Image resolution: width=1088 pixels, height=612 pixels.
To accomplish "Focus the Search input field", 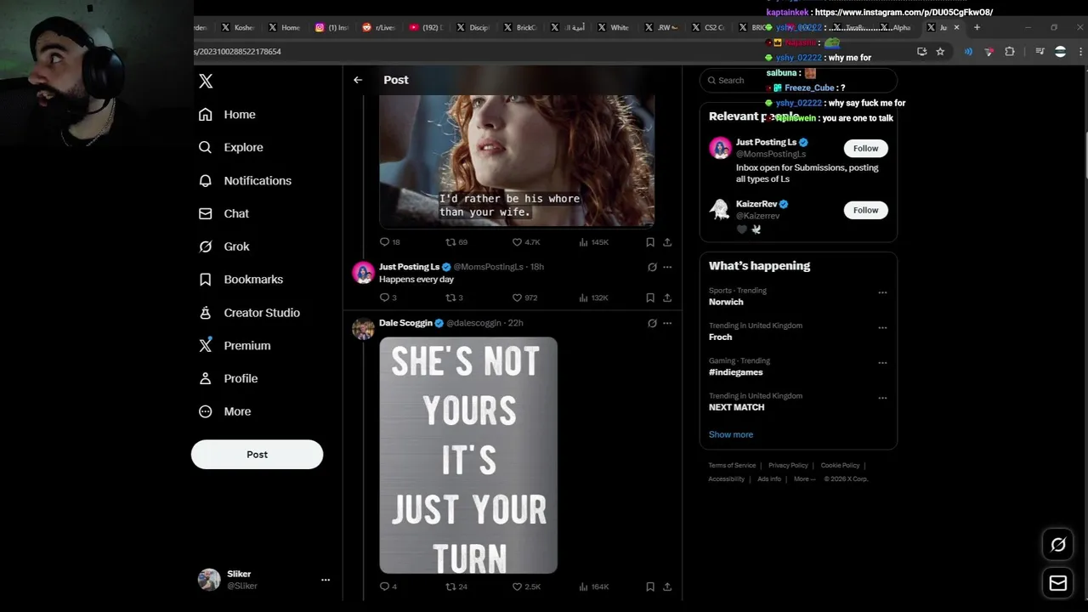I will [x=798, y=80].
